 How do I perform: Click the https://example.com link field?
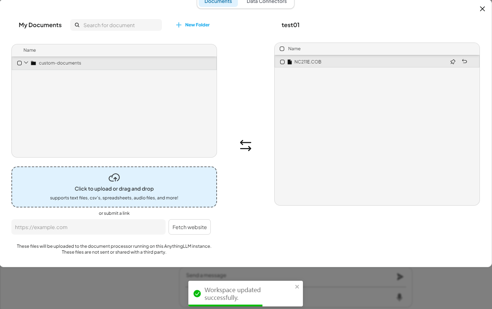pos(88,227)
